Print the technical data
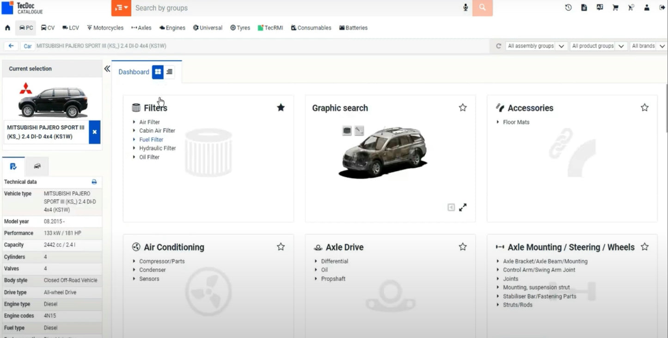This screenshot has width=668, height=338. point(94,182)
